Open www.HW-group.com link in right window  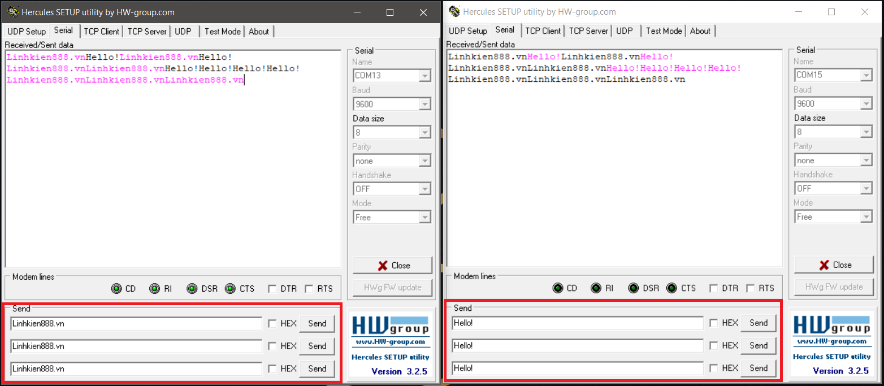point(831,341)
